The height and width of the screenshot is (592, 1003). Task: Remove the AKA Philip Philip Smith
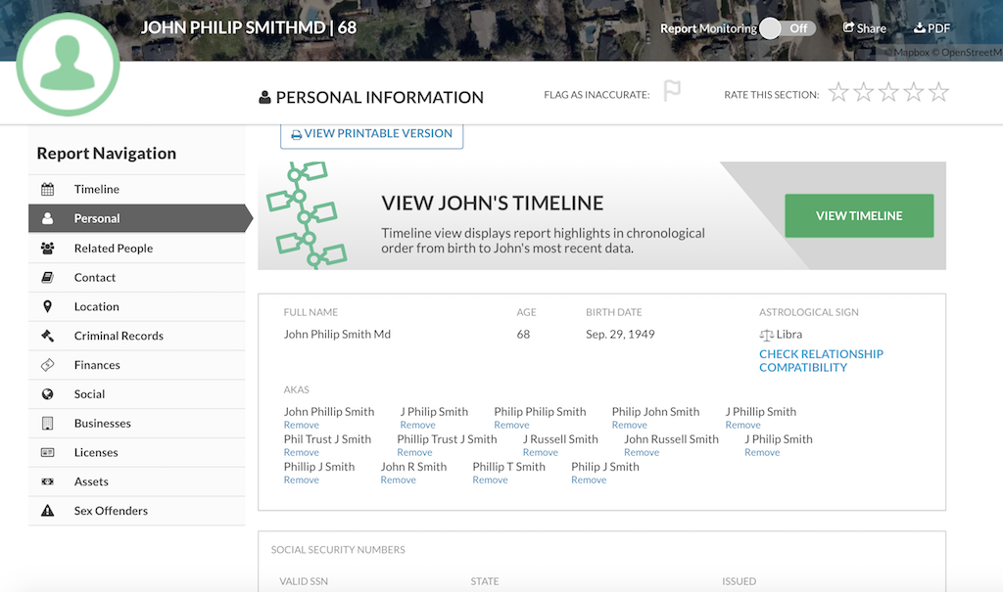(x=511, y=425)
